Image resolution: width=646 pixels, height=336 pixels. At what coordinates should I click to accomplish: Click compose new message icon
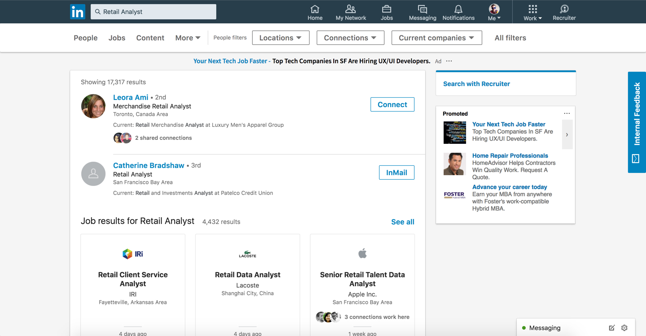(611, 328)
